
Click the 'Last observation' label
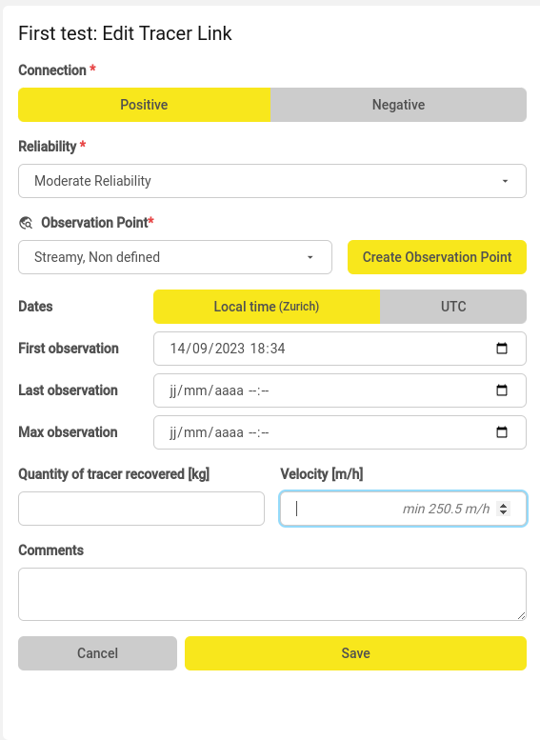pos(68,390)
